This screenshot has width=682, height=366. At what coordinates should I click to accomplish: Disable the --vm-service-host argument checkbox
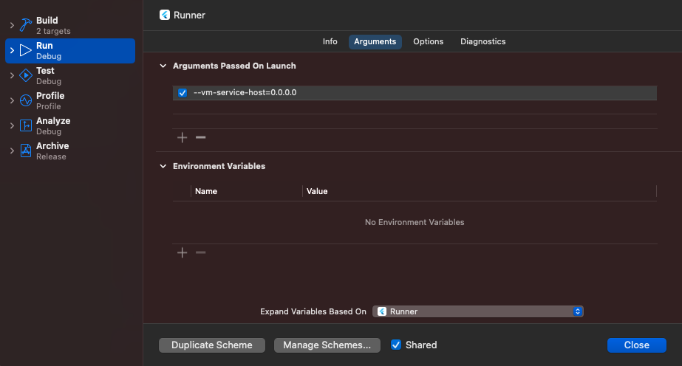pyautogui.click(x=183, y=93)
